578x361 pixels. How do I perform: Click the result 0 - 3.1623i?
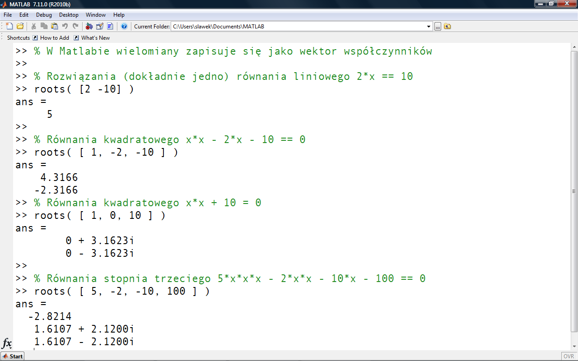[100, 254]
